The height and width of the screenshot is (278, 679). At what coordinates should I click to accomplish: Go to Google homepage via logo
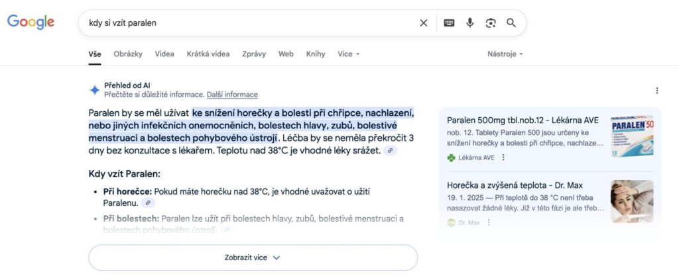click(x=31, y=23)
